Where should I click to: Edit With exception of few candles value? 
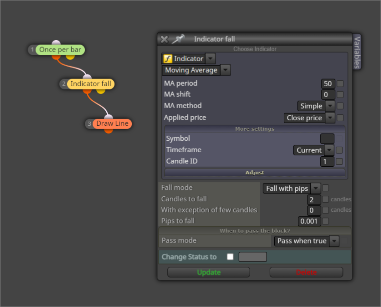[x=314, y=210]
